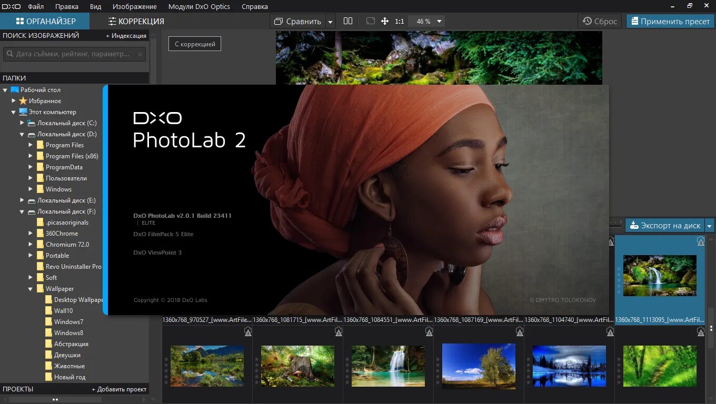This screenshot has height=404, width=716.
Task: Select the snowy mountain reflection thumbnail
Action: click(569, 366)
